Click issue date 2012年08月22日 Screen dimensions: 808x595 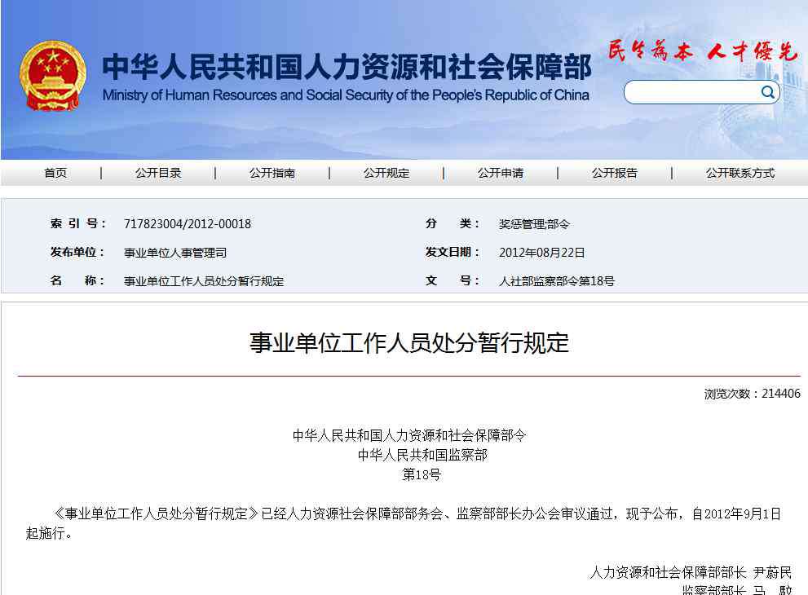[541, 253]
